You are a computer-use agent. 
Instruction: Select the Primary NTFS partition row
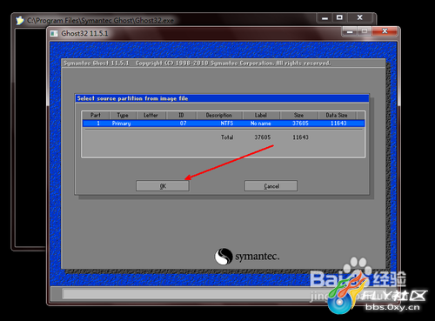[224, 124]
